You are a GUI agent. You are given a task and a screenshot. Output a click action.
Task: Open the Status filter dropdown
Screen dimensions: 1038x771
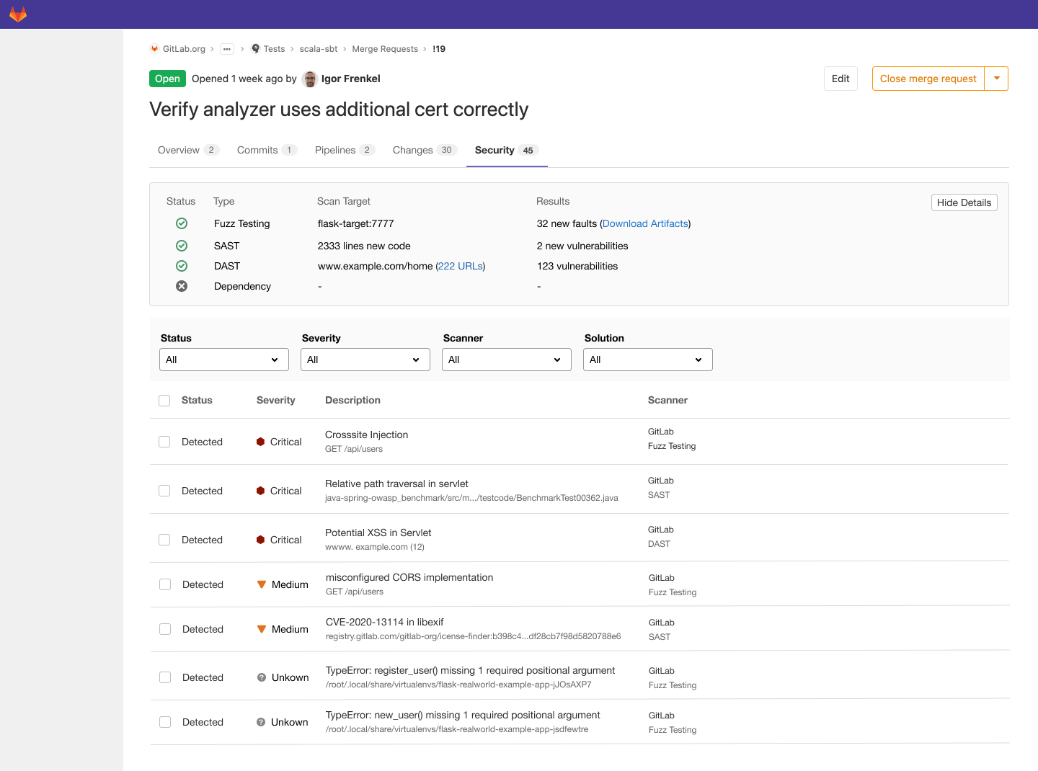(223, 360)
